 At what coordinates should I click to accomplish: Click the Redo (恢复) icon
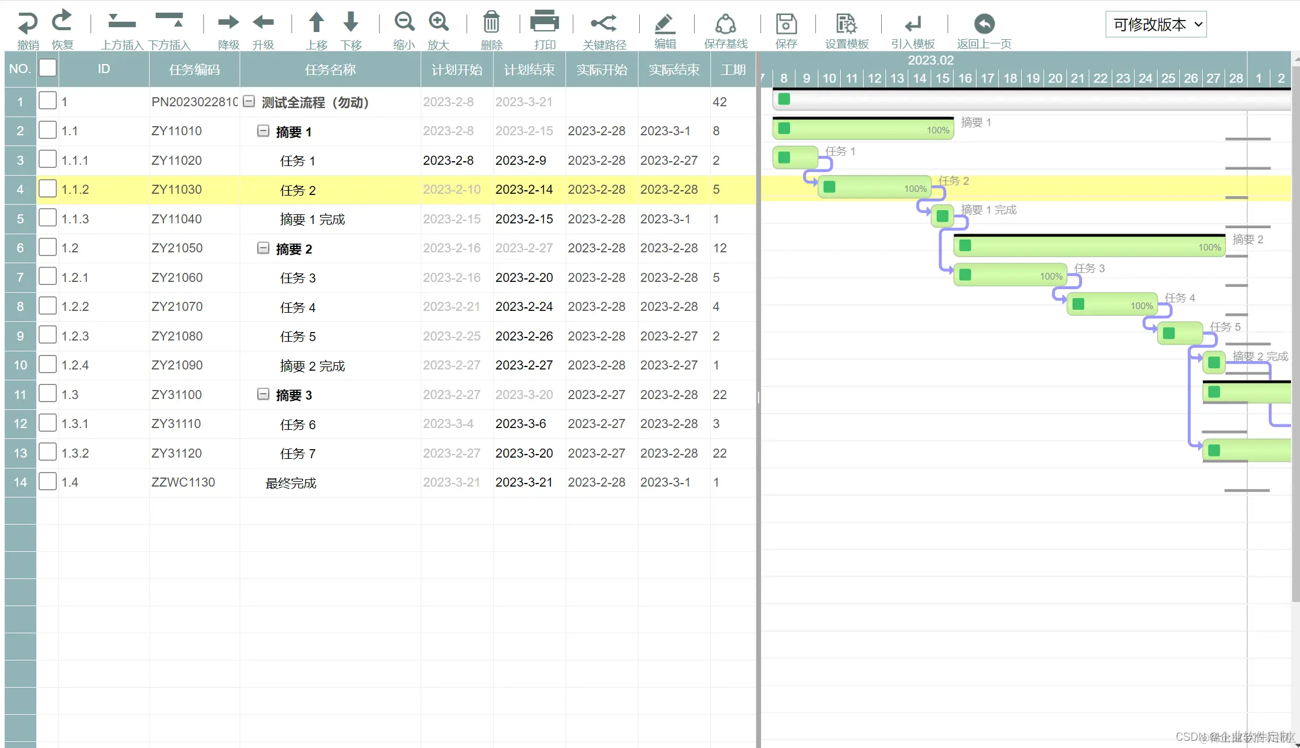click(x=62, y=22)
